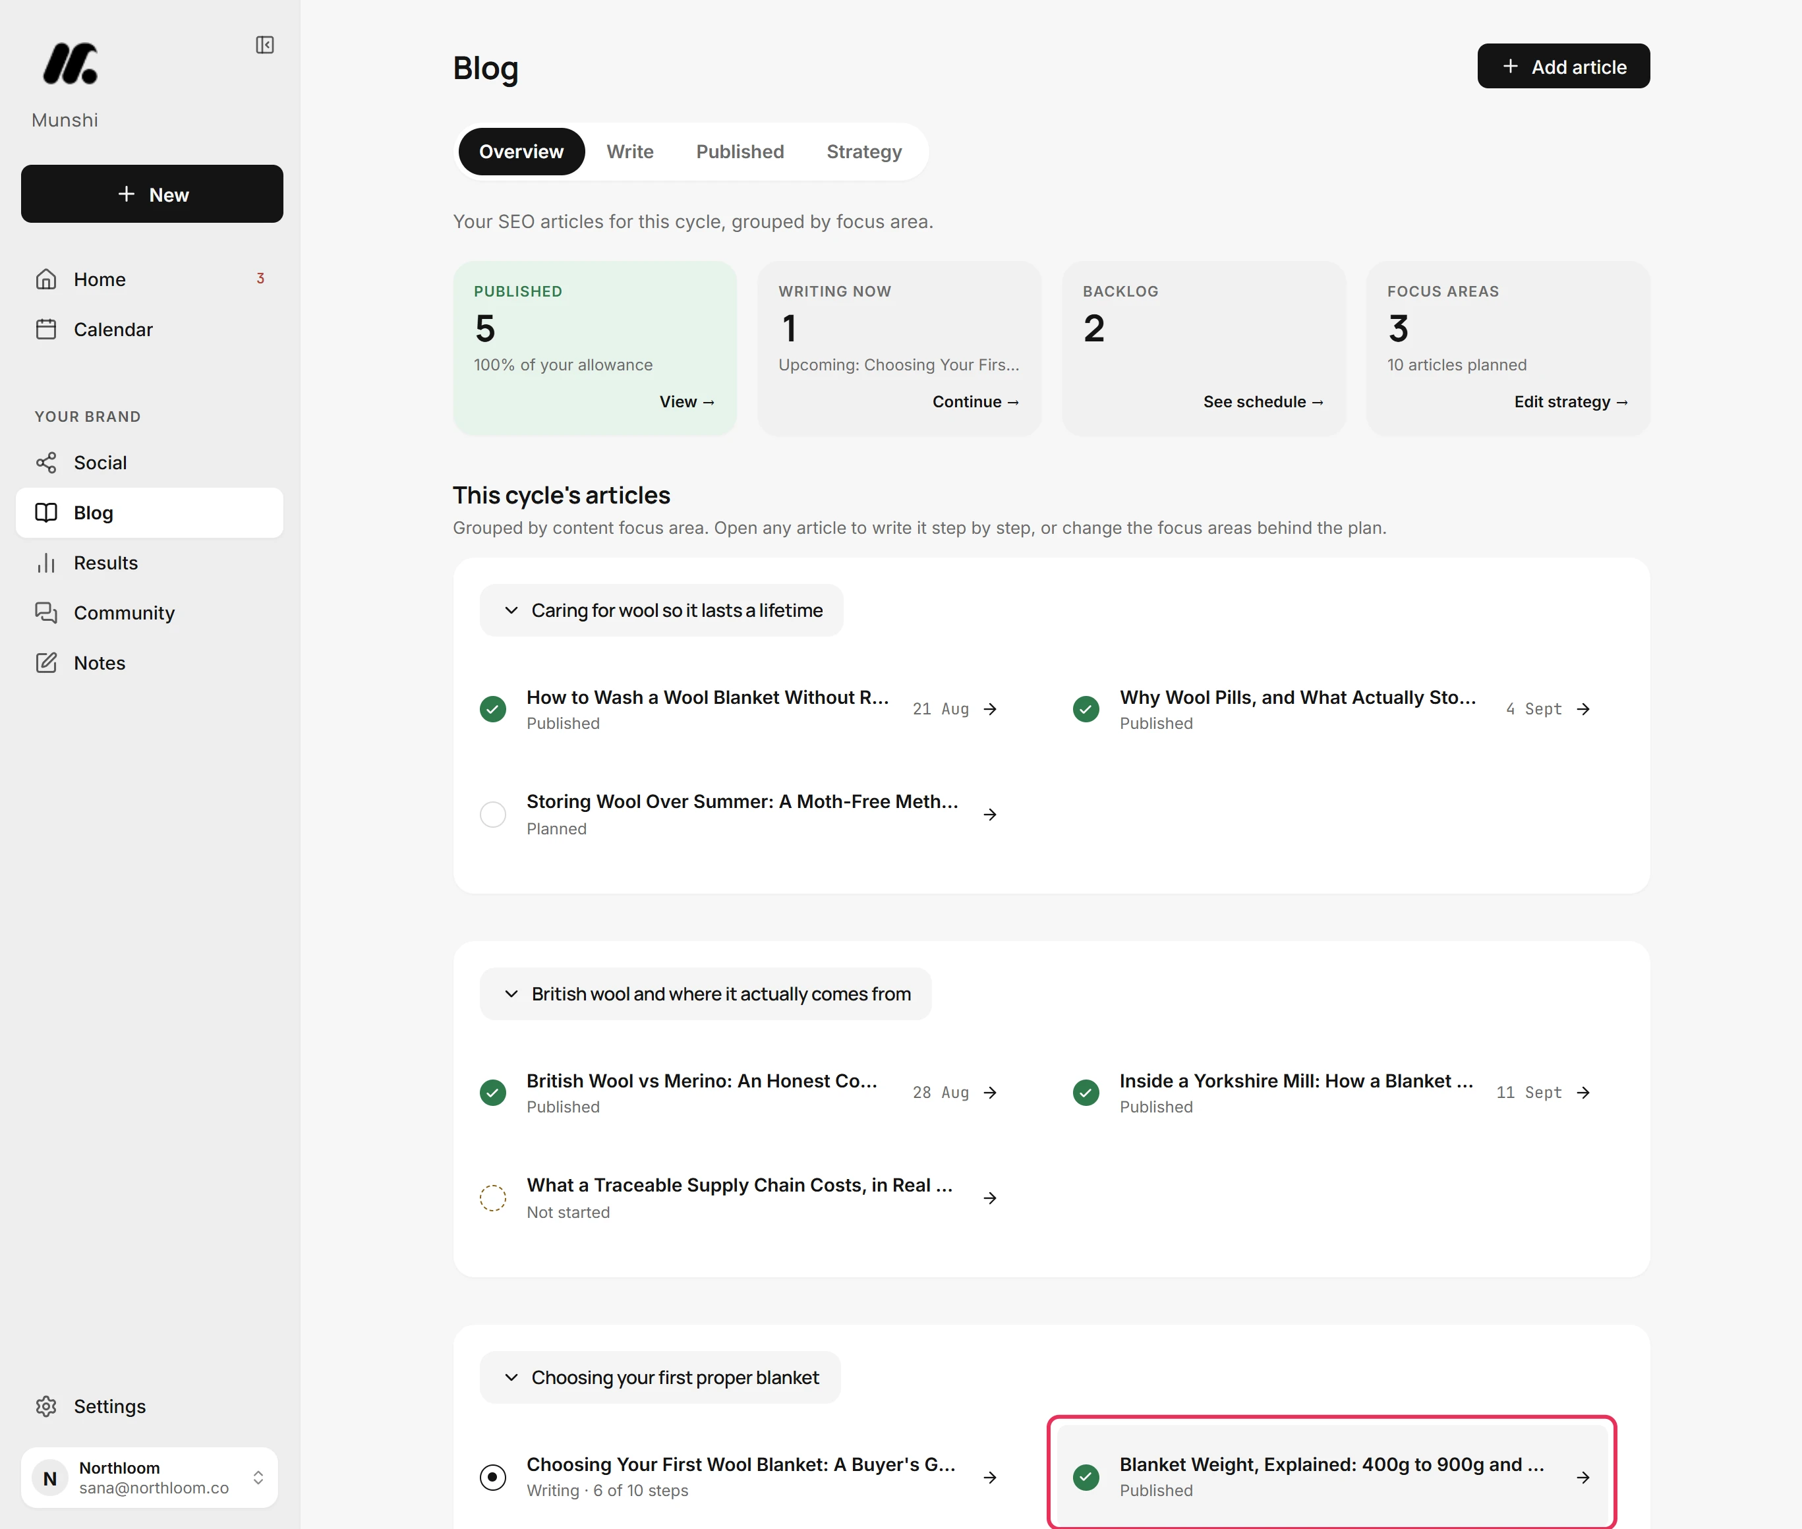Click the arrow for Storing Wool Over Summer
Image resolution: width=1802 pixels, height=1529 pixels.
[x=990, y=815]
